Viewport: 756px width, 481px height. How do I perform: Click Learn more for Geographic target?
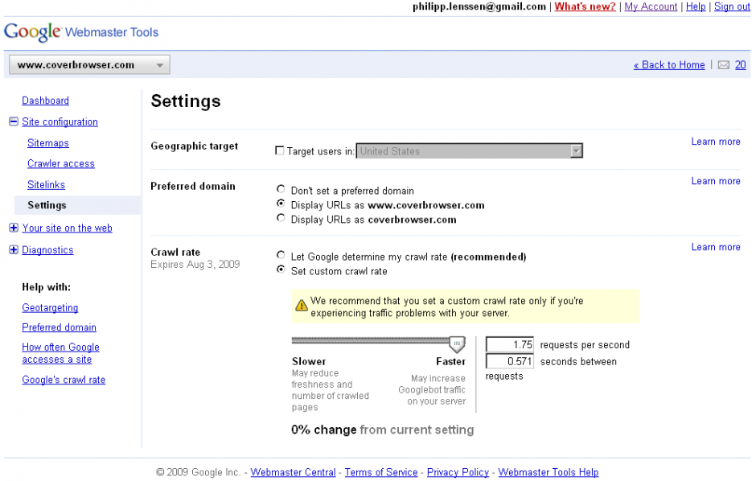point(716,142)
